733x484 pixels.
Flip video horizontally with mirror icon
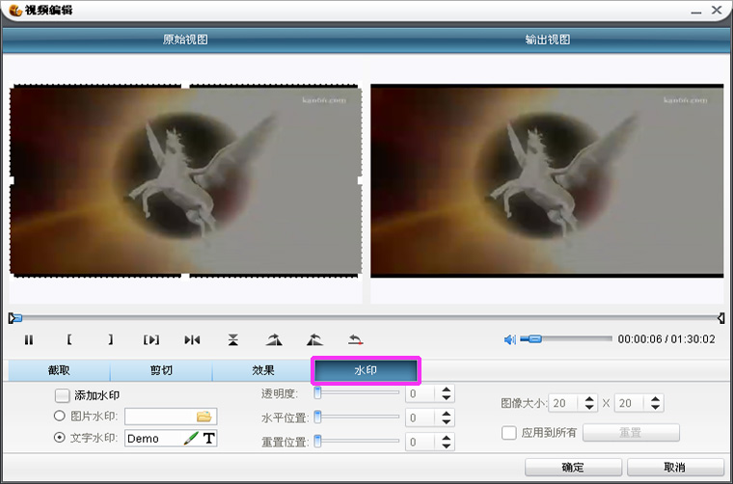click(x=192, y=339)
